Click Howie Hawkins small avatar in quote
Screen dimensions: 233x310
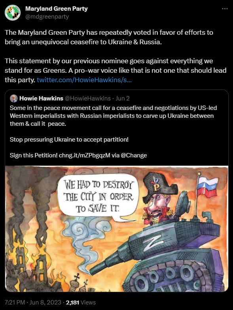13,98
